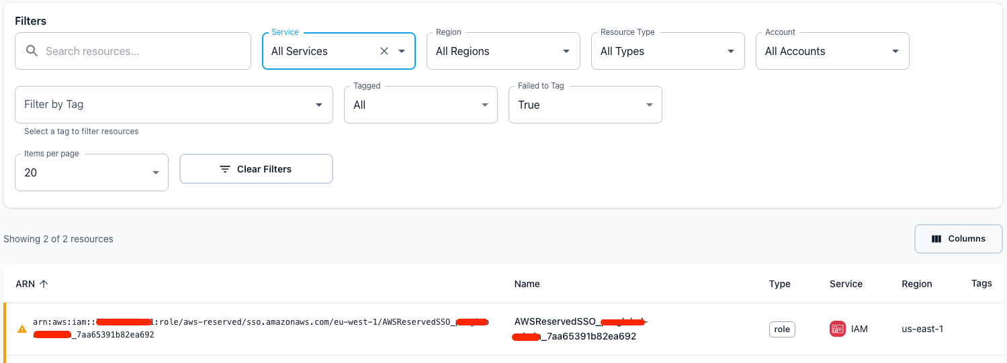Click the Tags column header

tap(981, 283)
